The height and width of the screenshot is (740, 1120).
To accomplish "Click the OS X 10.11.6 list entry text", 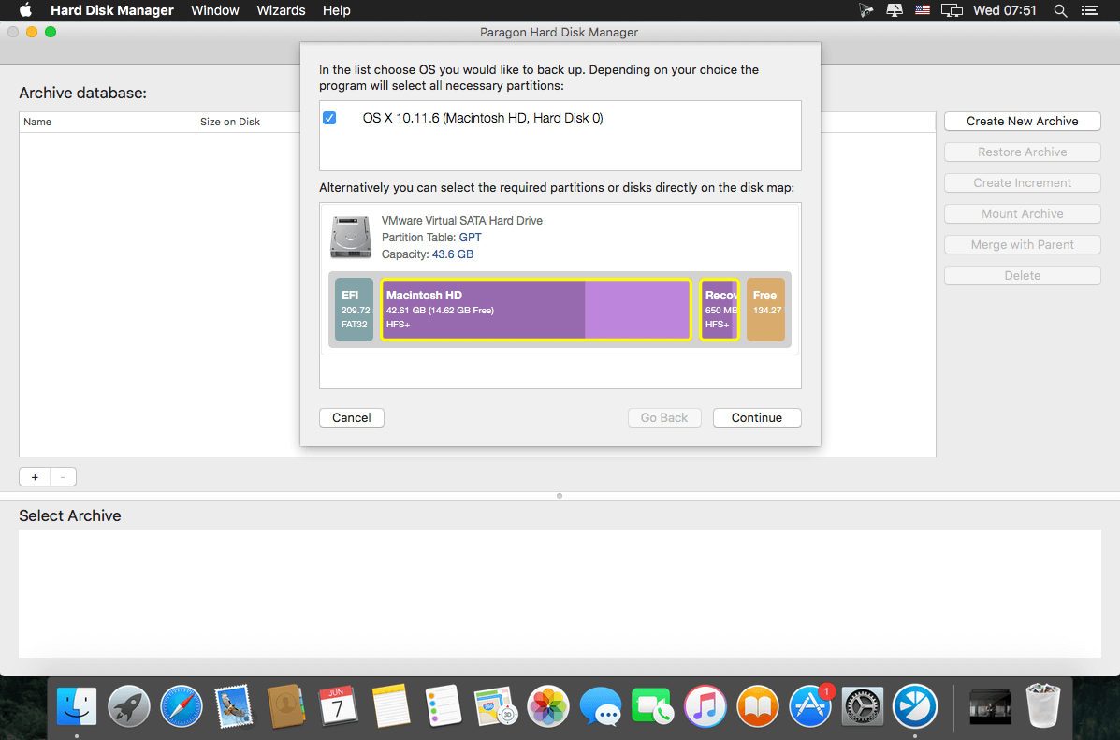I will [x=483, y=118].
